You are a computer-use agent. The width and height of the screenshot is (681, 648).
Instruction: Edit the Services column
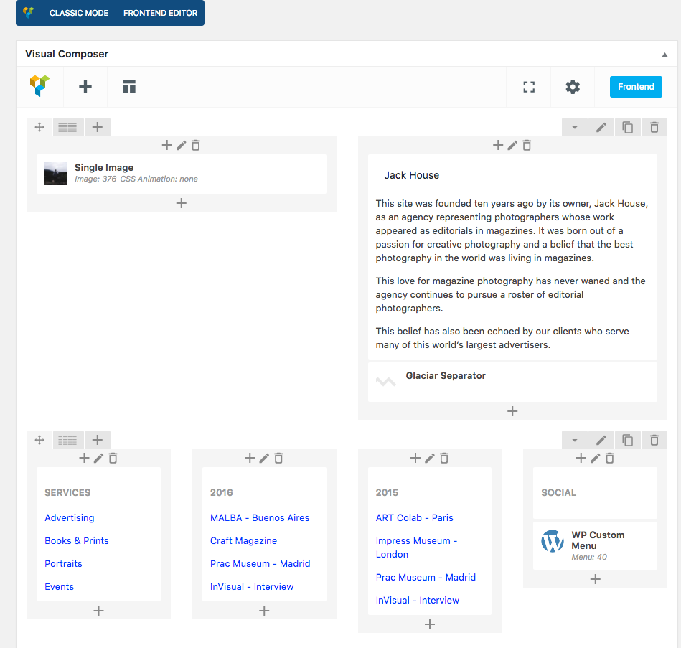click(x=98, y=458)
